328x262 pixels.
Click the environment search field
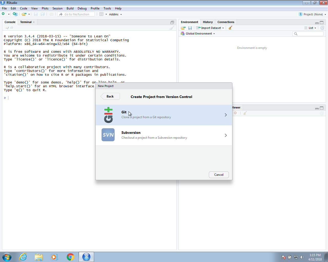click(308, 34)
